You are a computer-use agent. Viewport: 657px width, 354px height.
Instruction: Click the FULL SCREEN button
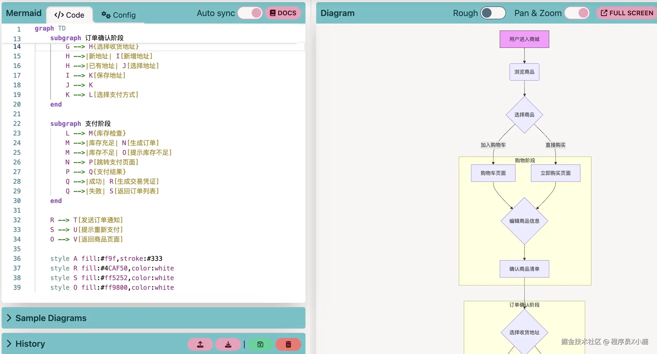click(631, 13)
